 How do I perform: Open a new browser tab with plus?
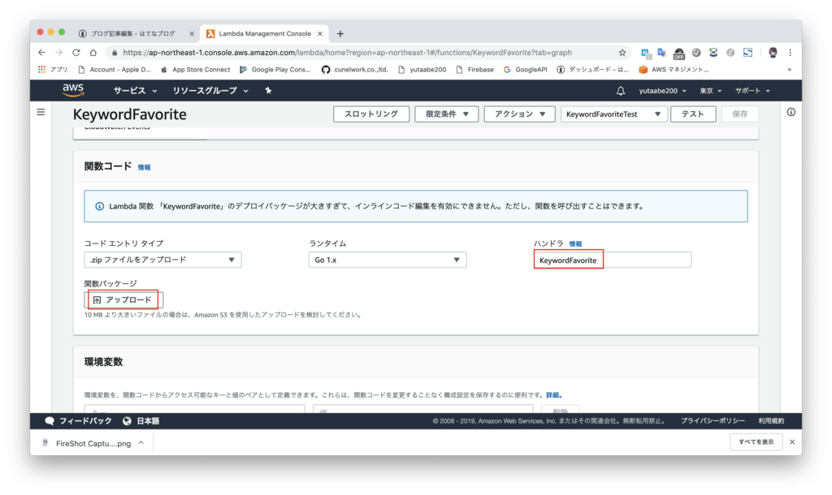pyautogui.click(x=340, y=33)
